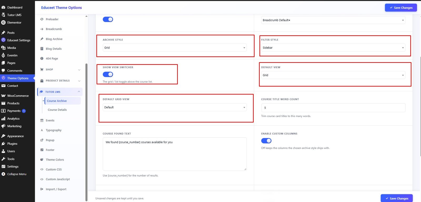
Task: Disable Enable Custom Columns toggle
Action: [266, 141]
